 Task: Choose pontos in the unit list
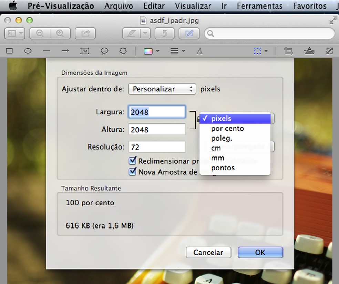click(x=235, y=168)
